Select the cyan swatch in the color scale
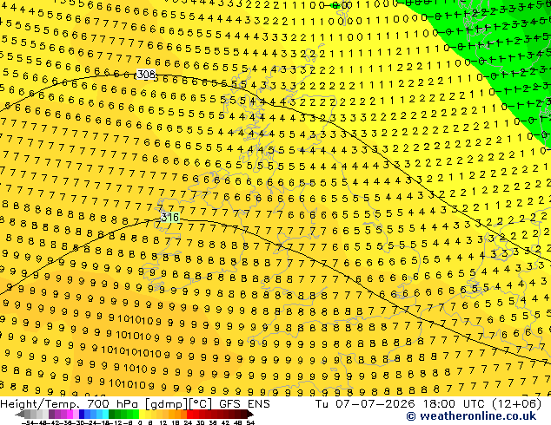The width and height of the screenshot is (551, 425). [105, 414]
